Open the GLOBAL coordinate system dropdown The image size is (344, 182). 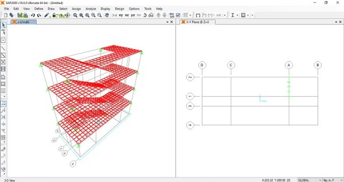click(x=311, y=179)
